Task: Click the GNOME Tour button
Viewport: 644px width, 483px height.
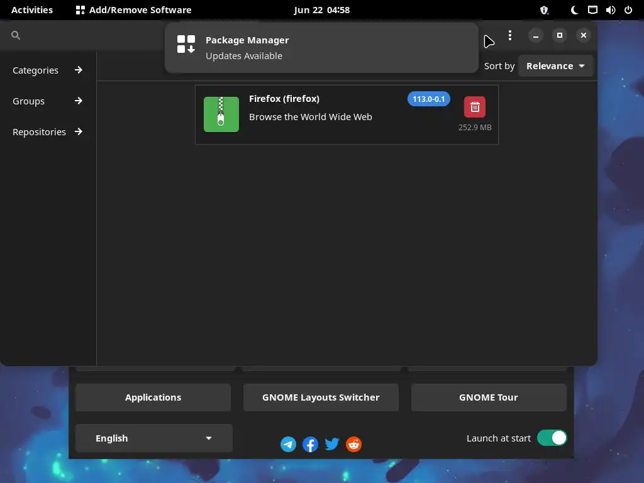Action: [x=488, y=397]
